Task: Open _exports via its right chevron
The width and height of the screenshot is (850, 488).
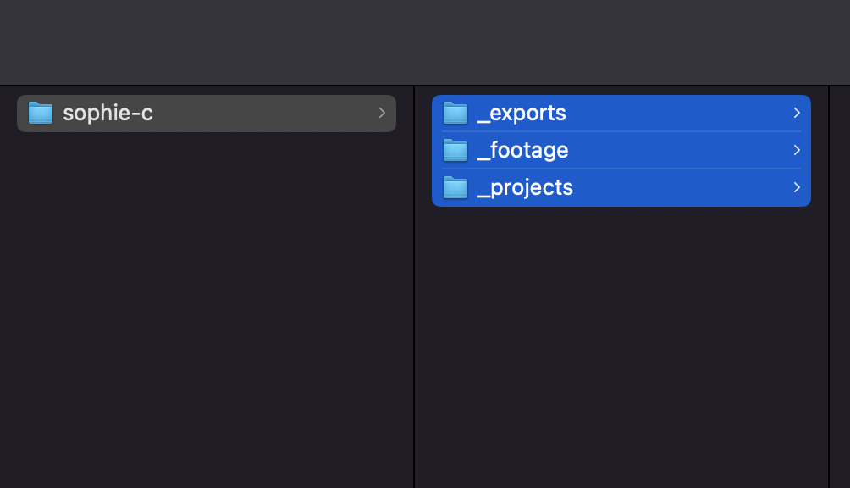Action: (797, 113)
